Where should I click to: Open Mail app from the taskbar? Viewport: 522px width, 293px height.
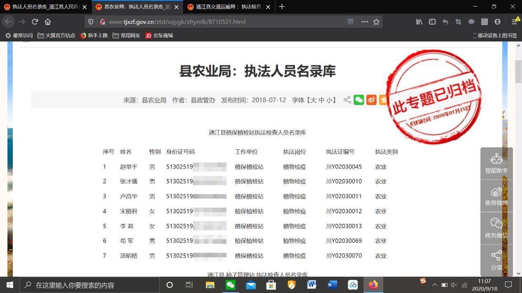[x=251, y=285]
